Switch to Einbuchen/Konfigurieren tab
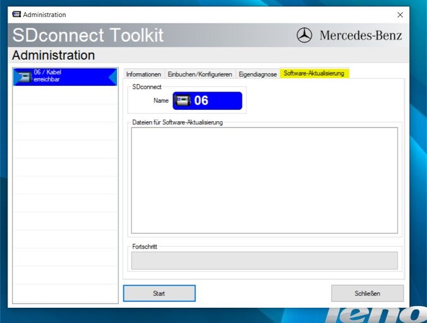427x323 pixels. click(x=200, y=74)
